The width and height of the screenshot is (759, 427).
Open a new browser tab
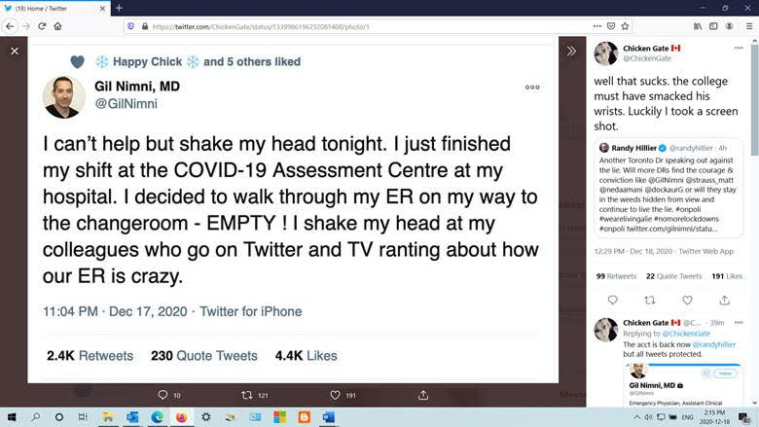click(119, 8)
